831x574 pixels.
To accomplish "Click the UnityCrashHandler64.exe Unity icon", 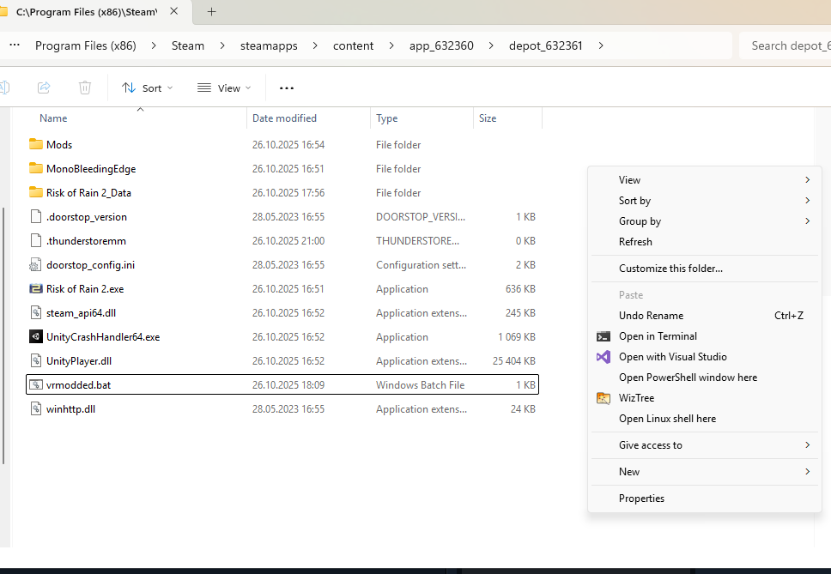I will tap(35, 337).
